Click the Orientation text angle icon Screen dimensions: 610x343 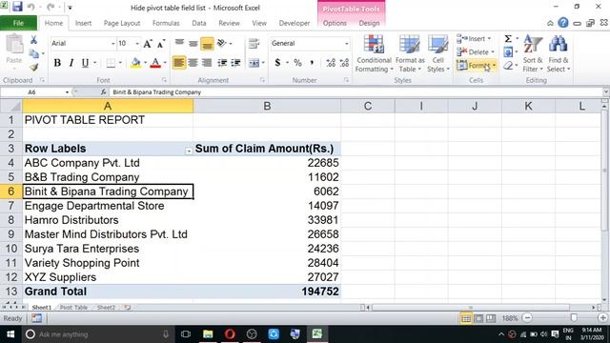coord(222,43)
